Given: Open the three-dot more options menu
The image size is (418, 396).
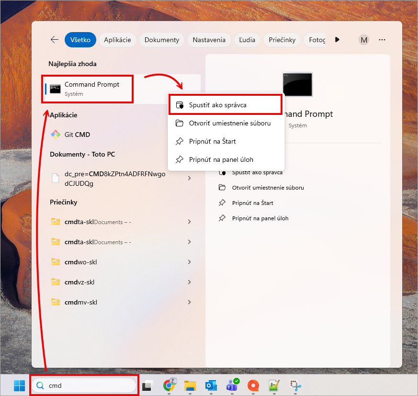Looking at the screenshot, I should (382, 40).
